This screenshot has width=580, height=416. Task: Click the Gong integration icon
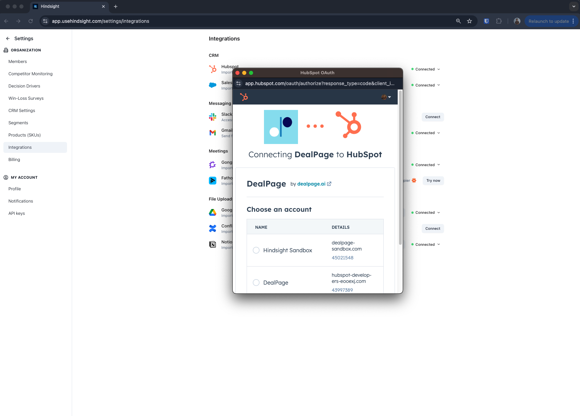pyautogui.click(x=213, y=165)
